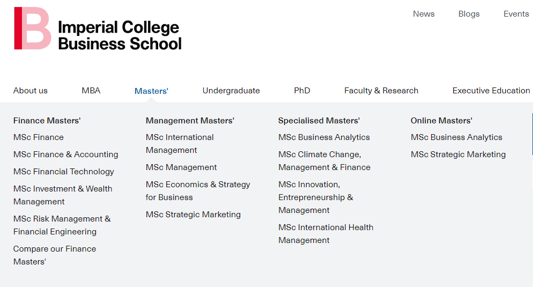Open MSc Economics & Strategy for Business
This screenshot has width=533, height=287.
click(x=198, y=191)
